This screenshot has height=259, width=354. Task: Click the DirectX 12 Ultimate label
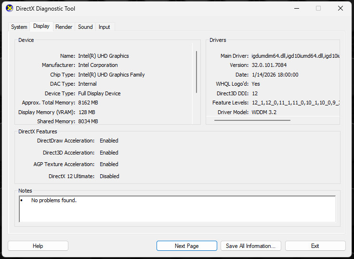[x=72, y=176]
